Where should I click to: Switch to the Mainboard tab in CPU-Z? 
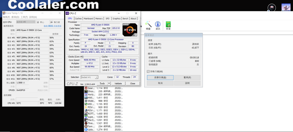tap(88, 19)
